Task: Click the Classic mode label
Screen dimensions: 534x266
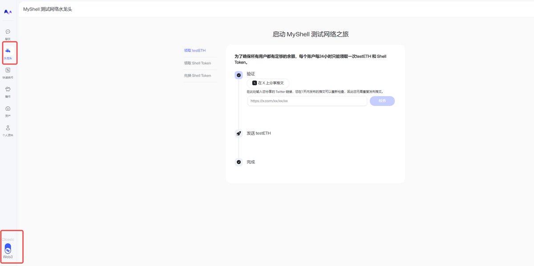Action: [x=8, y=239]
